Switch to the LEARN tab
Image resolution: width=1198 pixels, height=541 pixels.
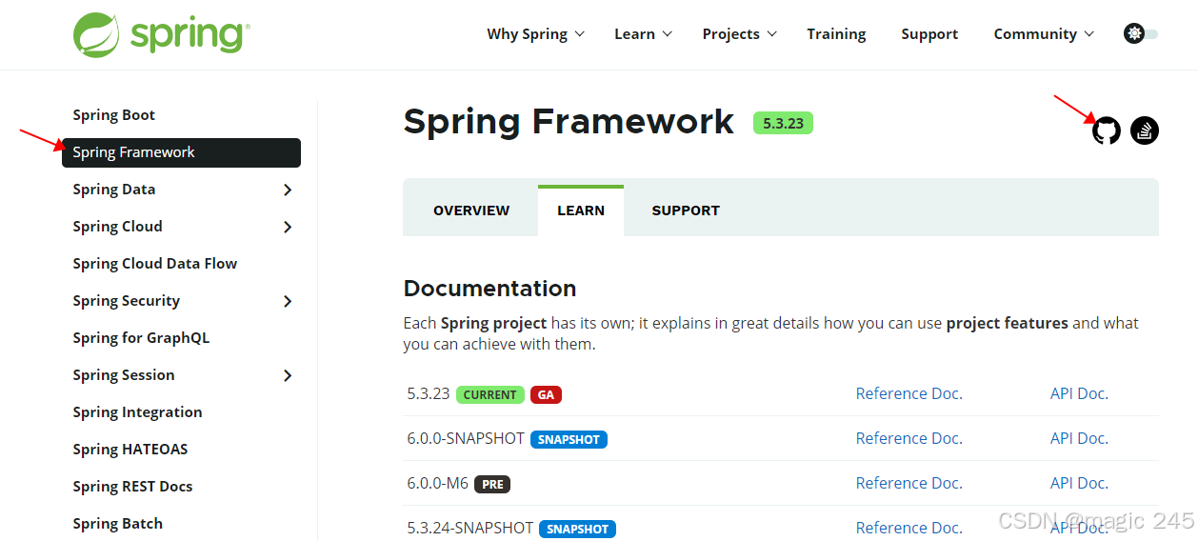[581, 210]
